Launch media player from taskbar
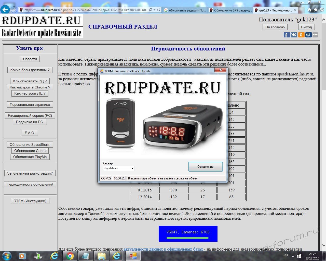 coord(22,256)
